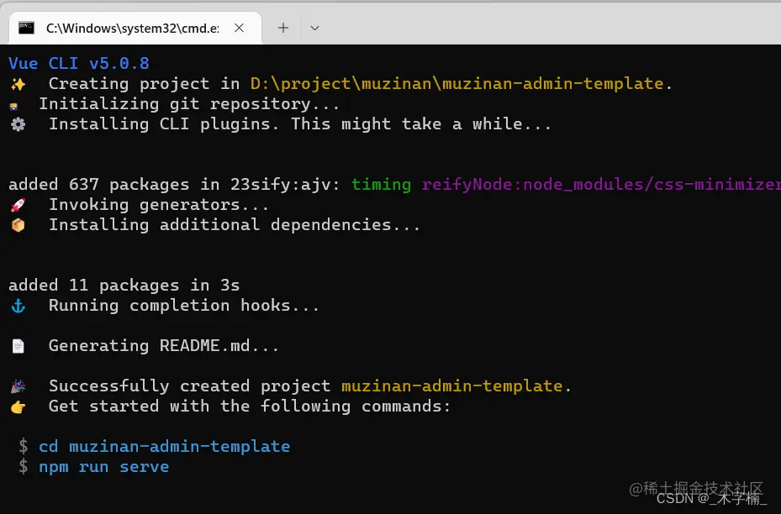Open a new terminal tab
Image resolution: width=781 pixels, height=514 pixels.
pyautogui.click(x=283, y=28)
